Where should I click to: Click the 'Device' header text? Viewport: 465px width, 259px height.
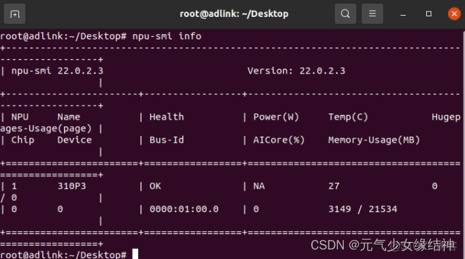(x=74, y=140)
